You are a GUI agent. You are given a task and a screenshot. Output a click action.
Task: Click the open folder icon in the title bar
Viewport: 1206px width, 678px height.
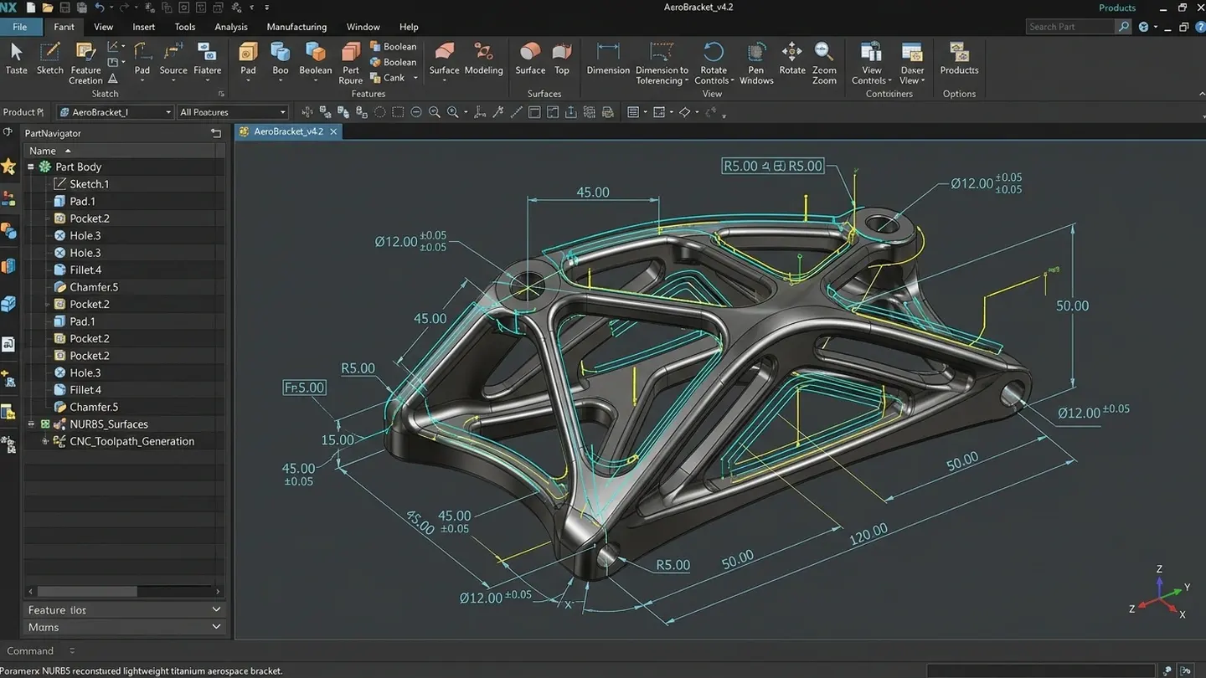(x=47, y=8)
